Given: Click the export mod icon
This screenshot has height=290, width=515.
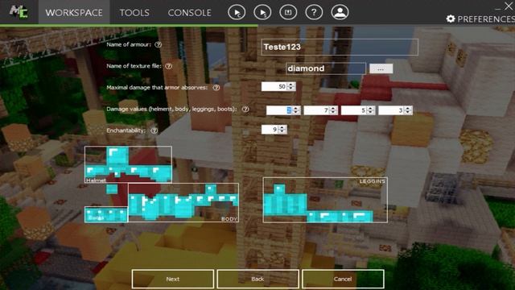Looking at the screenshot, I should click(x=288, y=13).
